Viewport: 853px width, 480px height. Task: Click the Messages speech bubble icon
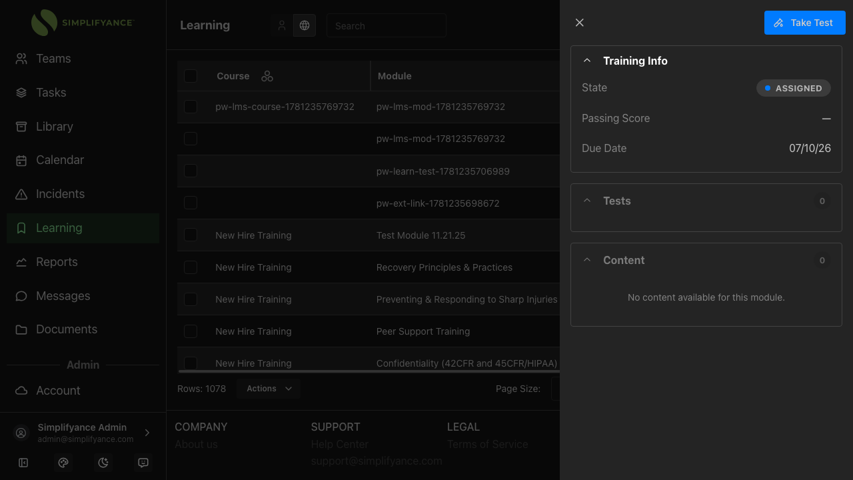21,296
